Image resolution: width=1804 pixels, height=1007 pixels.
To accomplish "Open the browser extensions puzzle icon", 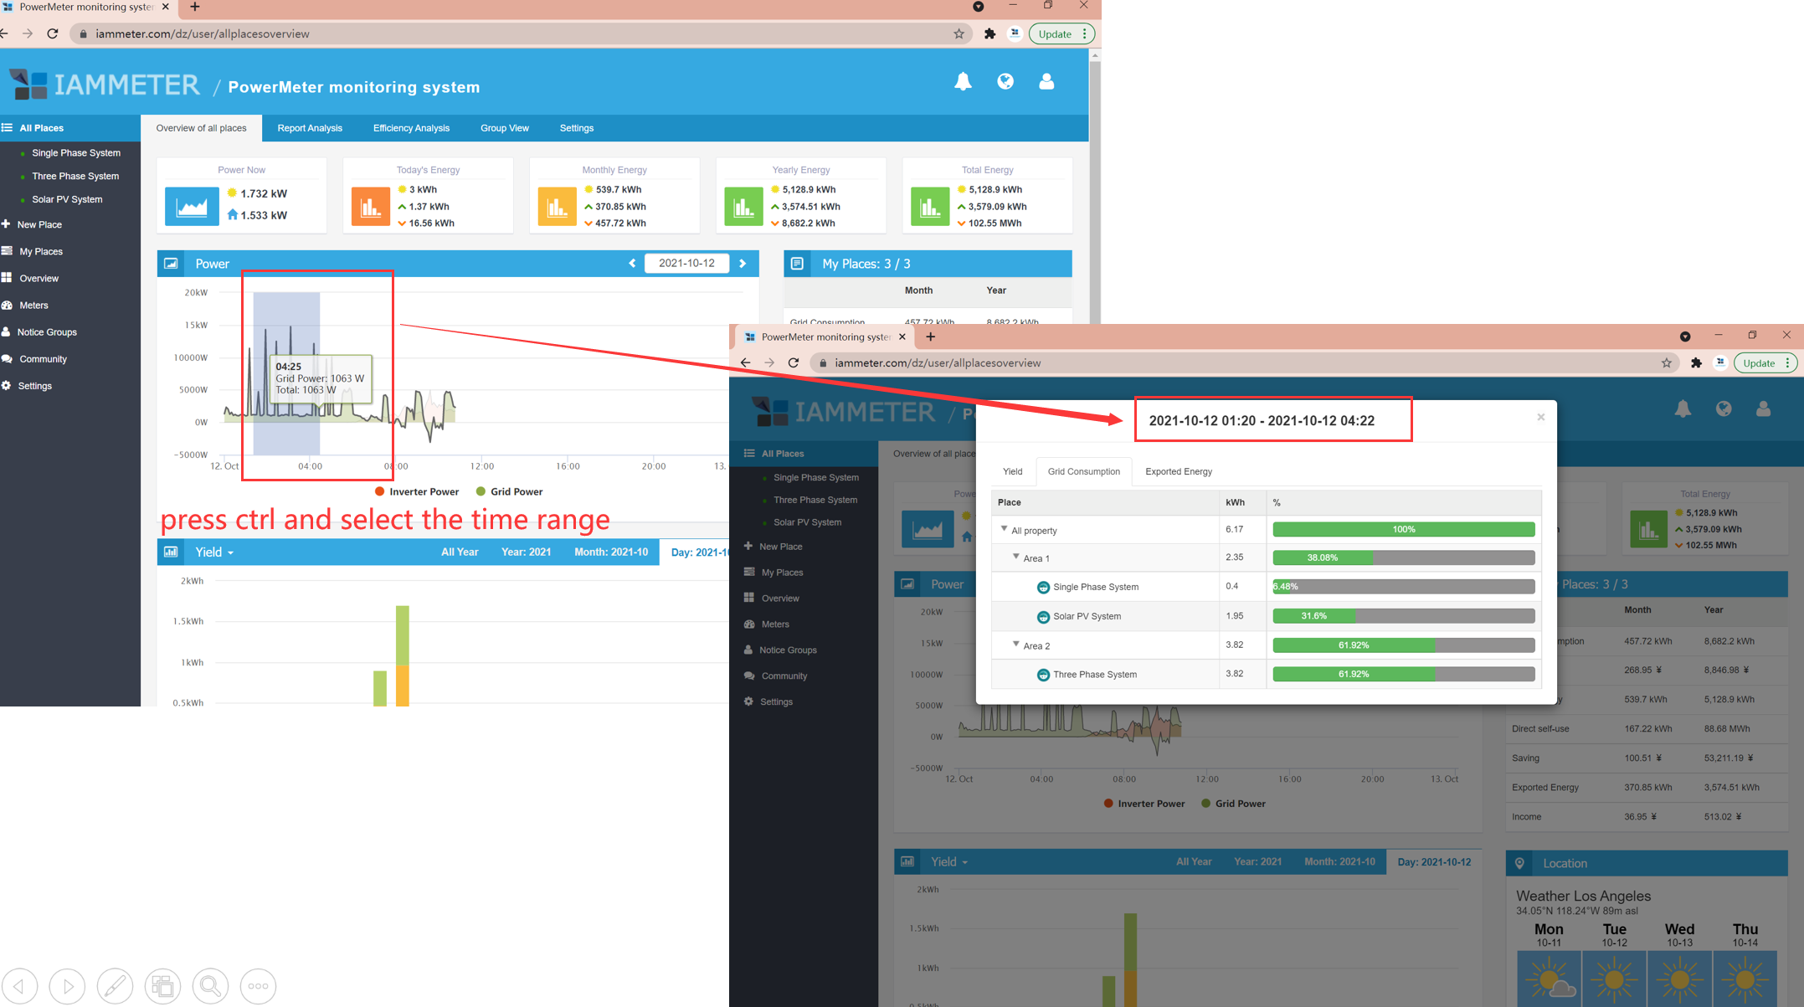I will tap(989, 34).
